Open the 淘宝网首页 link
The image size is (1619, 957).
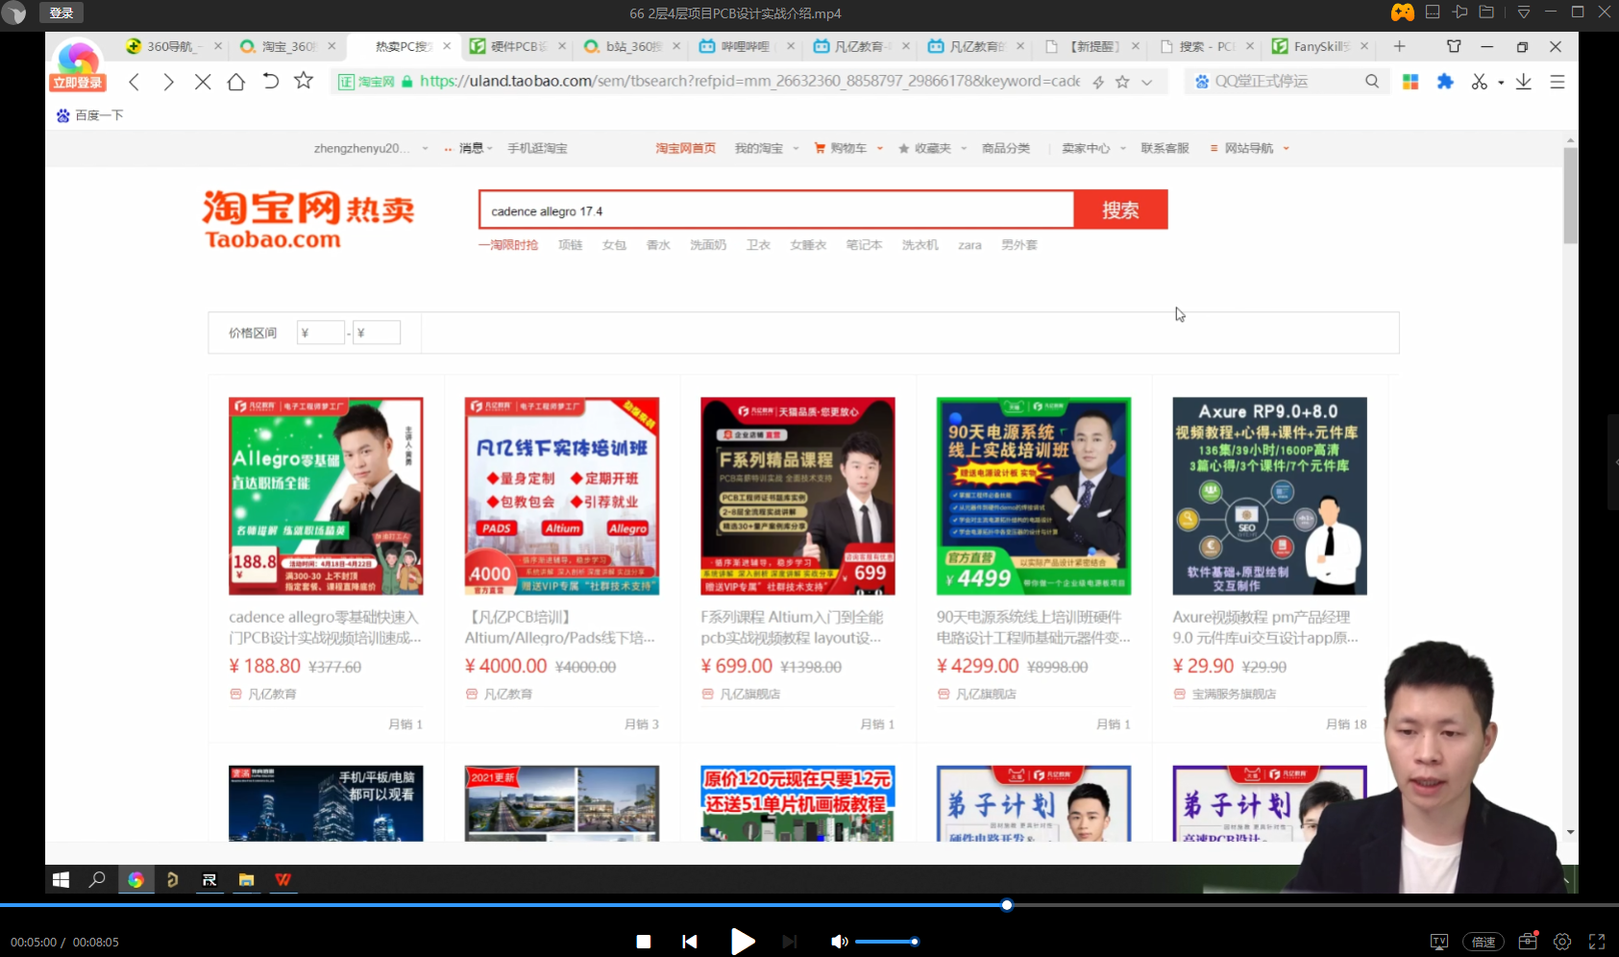[686, 148]
